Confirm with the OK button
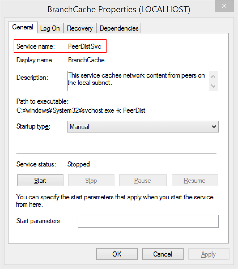The image size is (238, 269). click(117, 254)
